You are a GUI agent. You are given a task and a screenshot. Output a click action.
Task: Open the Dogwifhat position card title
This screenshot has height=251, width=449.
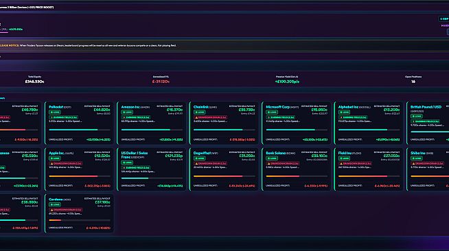[x=202, y=153]
